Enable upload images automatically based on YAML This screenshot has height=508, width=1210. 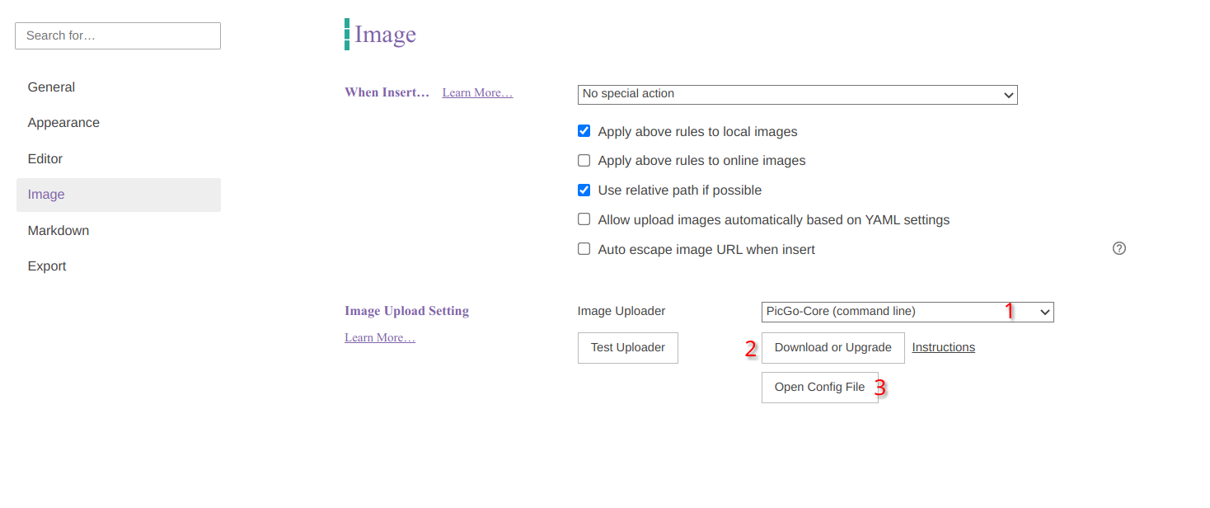[584, 219]
